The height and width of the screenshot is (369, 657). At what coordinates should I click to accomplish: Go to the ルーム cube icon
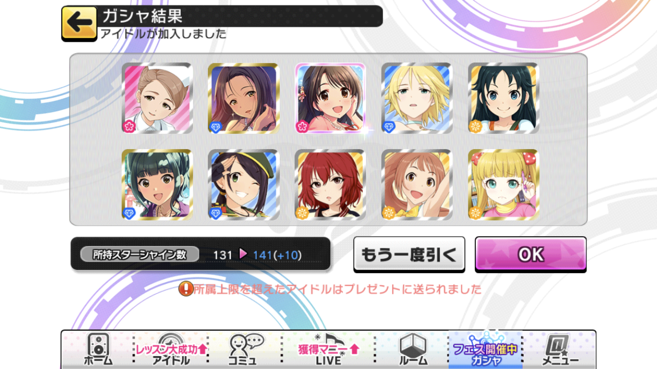[x=412, y=349]
